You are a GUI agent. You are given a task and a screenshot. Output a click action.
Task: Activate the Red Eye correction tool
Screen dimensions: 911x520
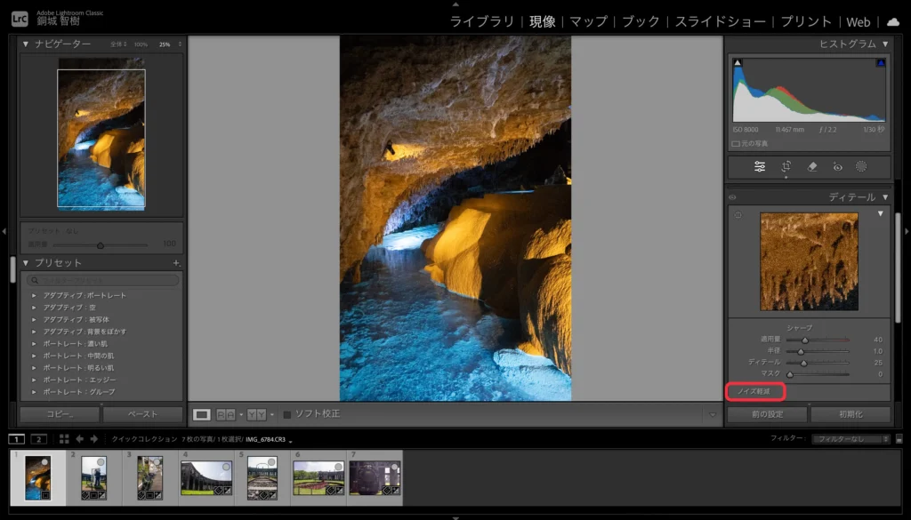[x=836, y=166]
